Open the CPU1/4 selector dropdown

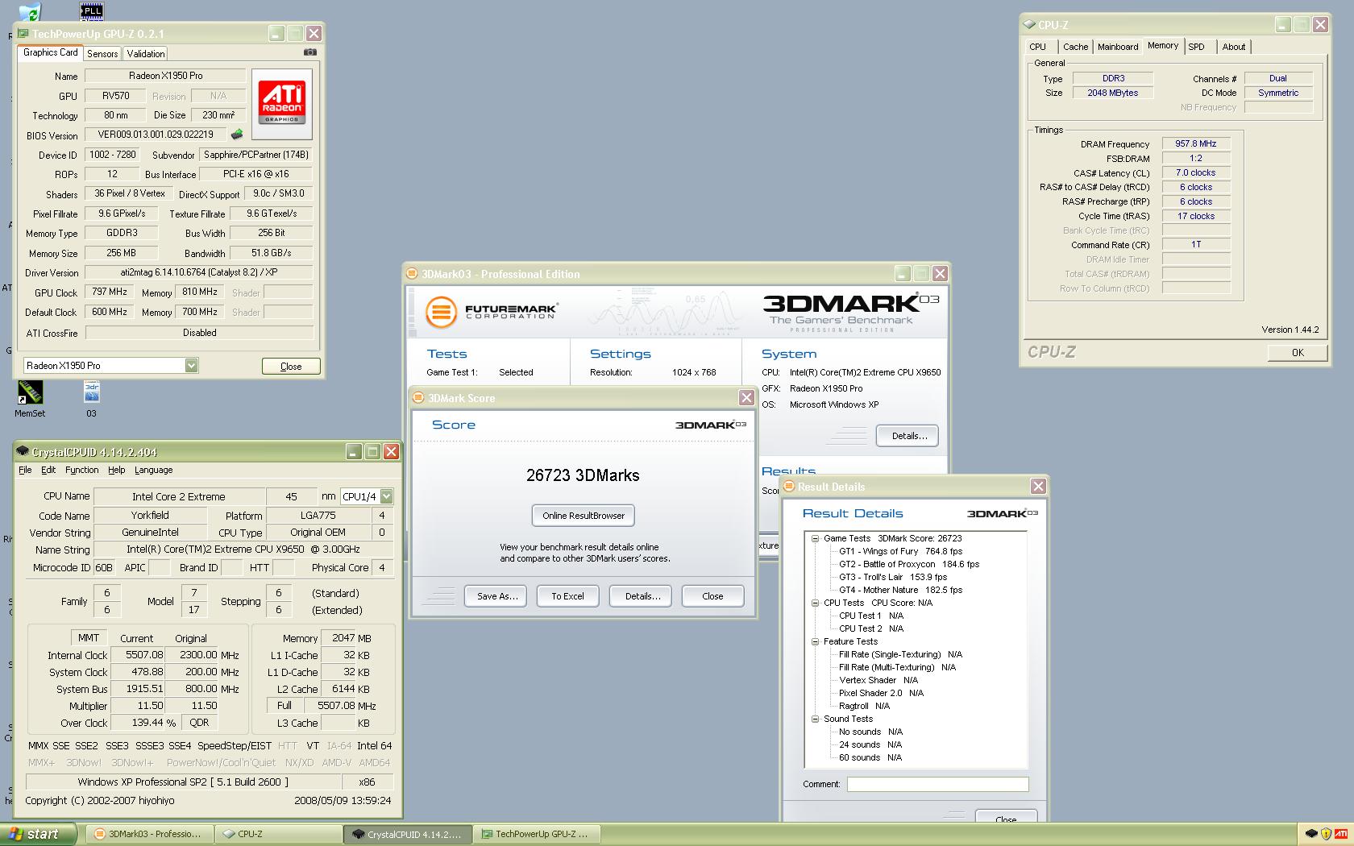click(x=387, y=496)
